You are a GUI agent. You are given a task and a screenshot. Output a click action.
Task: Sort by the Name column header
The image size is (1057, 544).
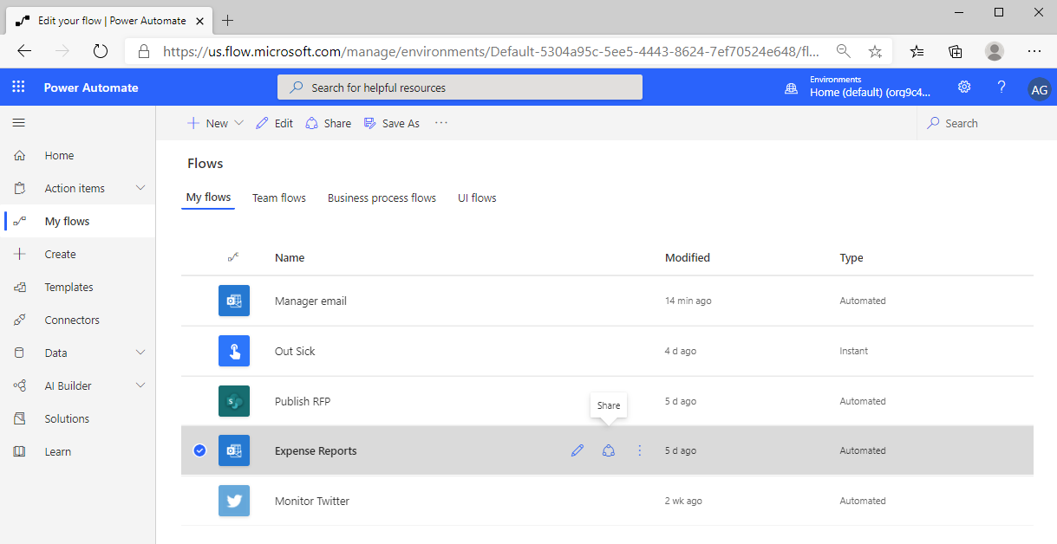(290, 258)
